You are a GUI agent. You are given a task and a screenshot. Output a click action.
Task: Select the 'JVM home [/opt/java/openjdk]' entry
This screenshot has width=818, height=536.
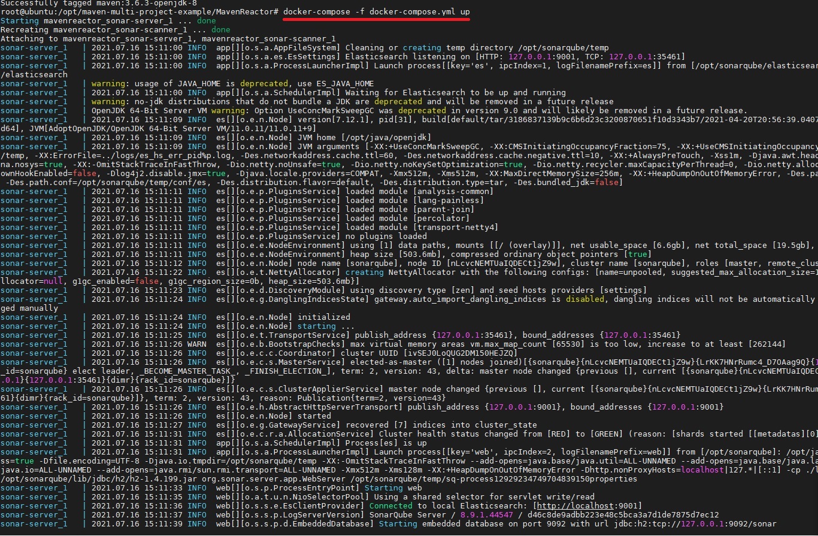(x=365, y=138)
